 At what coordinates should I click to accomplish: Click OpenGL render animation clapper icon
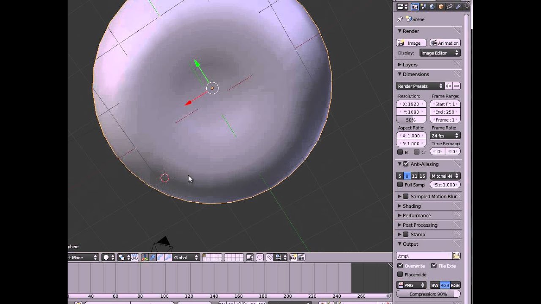(x=301, y=258)
